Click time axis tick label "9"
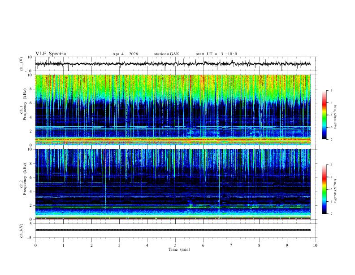Image resolution: width=355 pixels, height=275 pixels. 287,245
